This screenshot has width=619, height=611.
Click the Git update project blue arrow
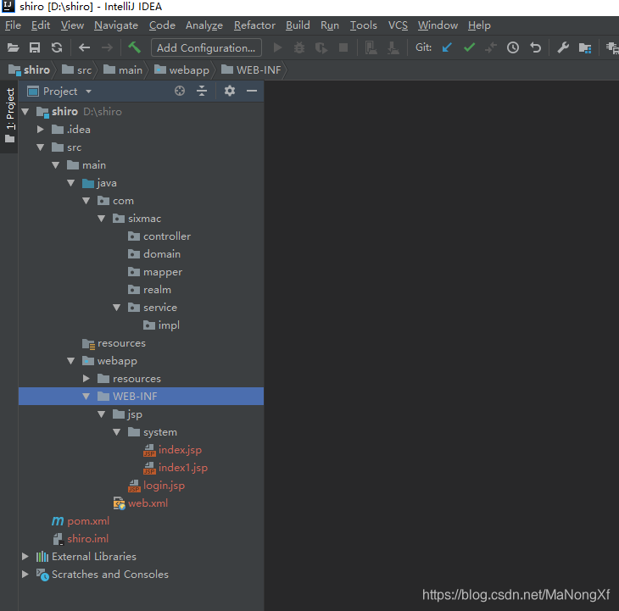point(447,47)
